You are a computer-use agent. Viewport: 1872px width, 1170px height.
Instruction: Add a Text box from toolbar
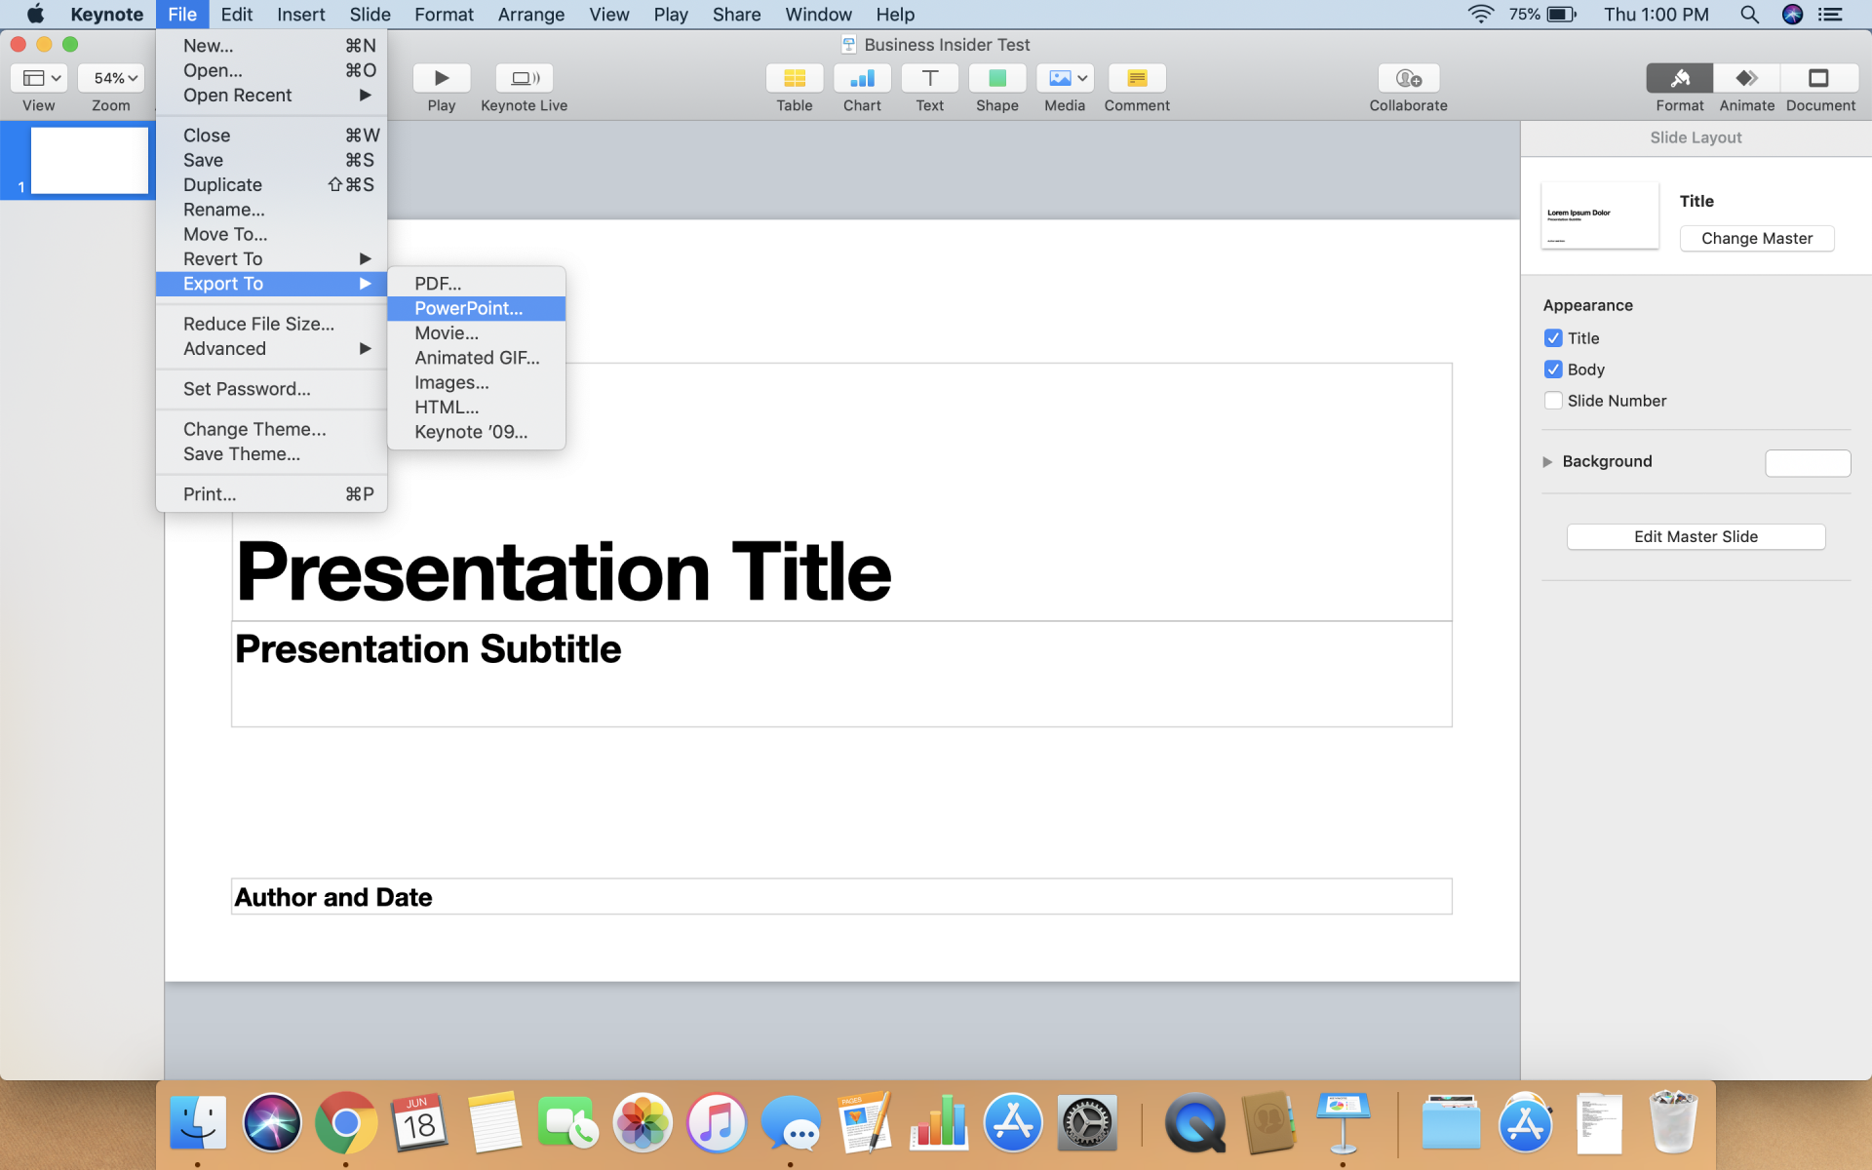[929, 78]
